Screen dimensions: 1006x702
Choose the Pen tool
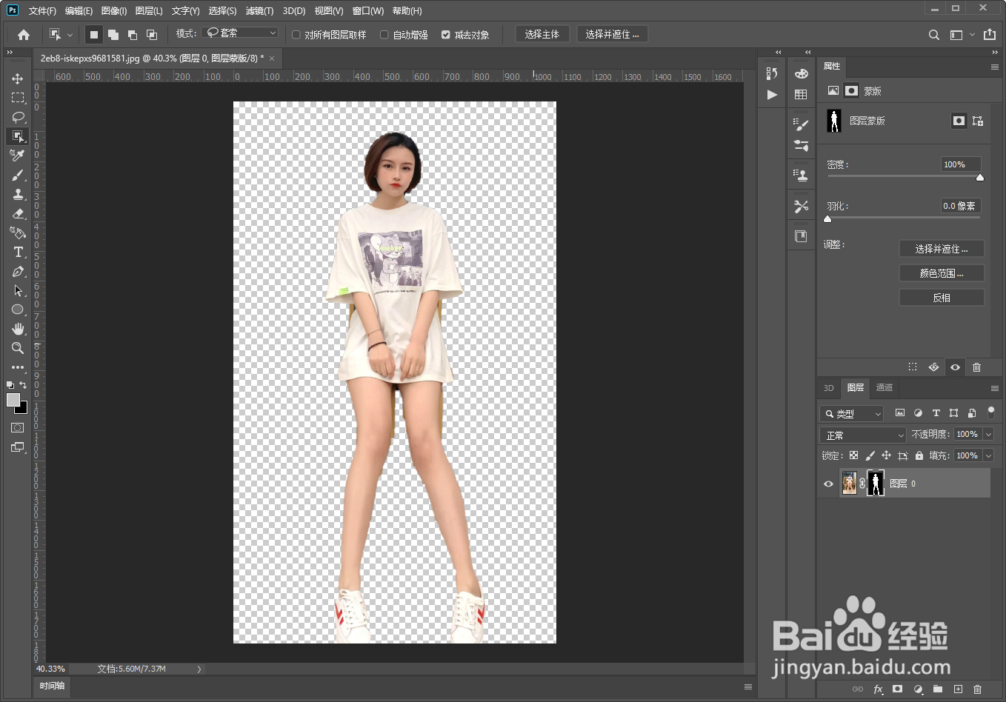(18, 271)
